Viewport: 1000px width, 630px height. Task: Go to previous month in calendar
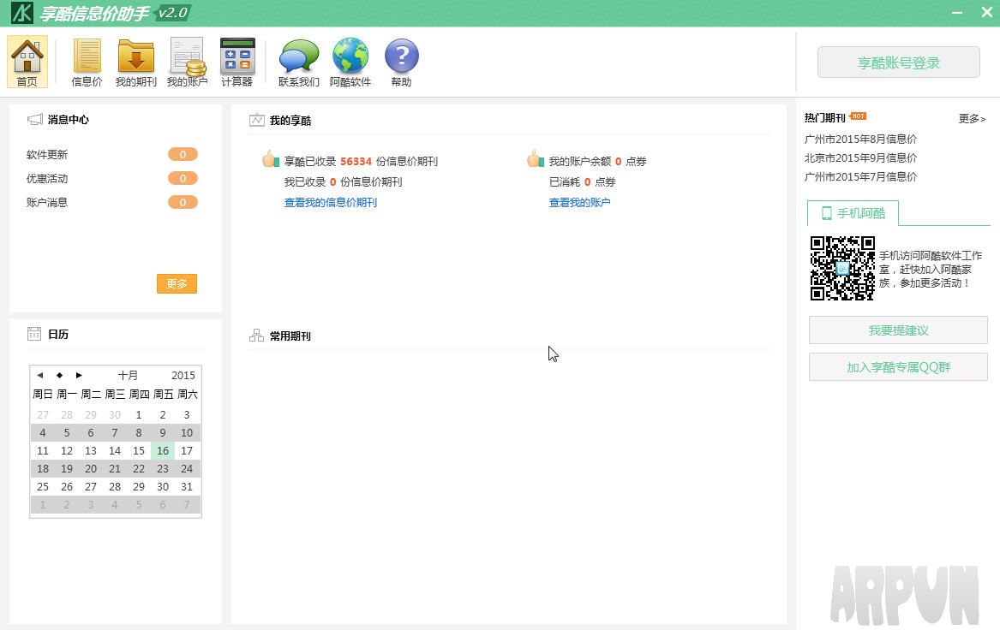(x=39, y=375)
